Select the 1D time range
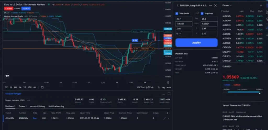This screenshot has height=130, width=268. [x=25, y=87]
